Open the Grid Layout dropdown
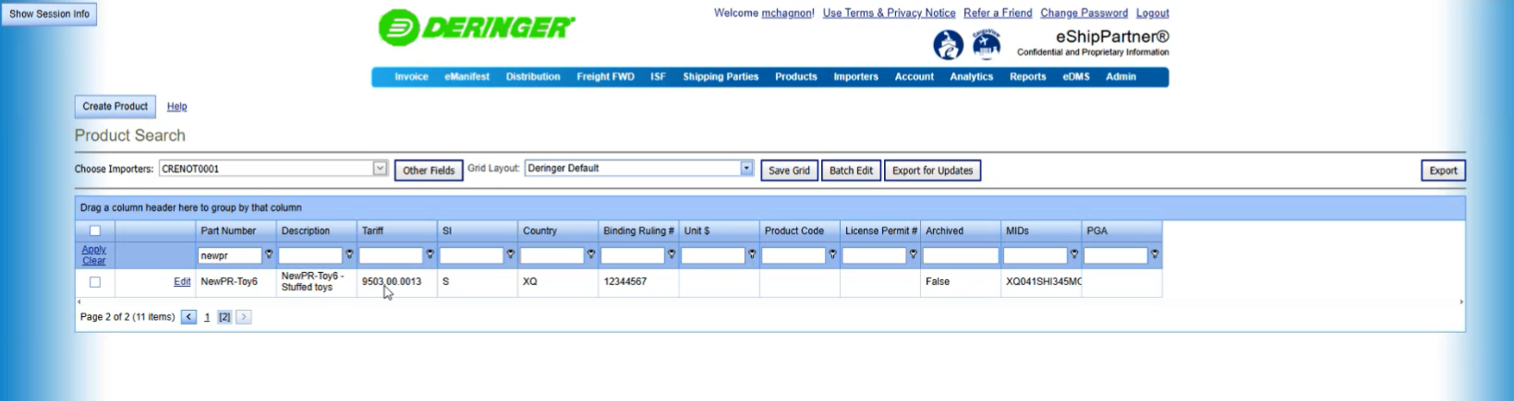The image size is (1514, 401). coord(746,169)
